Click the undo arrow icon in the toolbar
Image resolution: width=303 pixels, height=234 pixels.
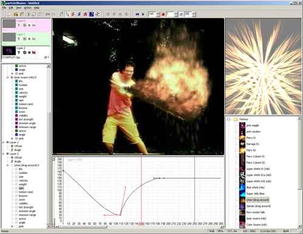[x=48, y=14]
